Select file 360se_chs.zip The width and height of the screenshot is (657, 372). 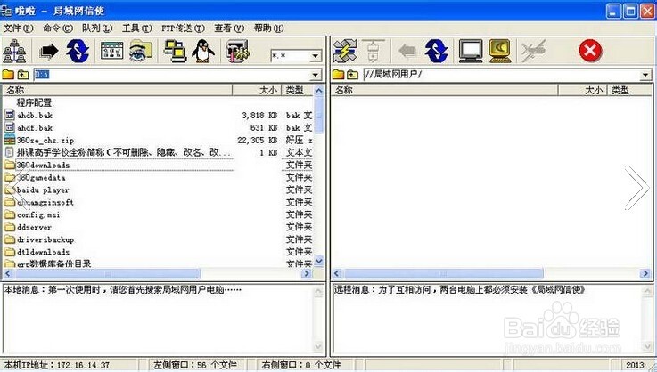click(x=45, y=141)
